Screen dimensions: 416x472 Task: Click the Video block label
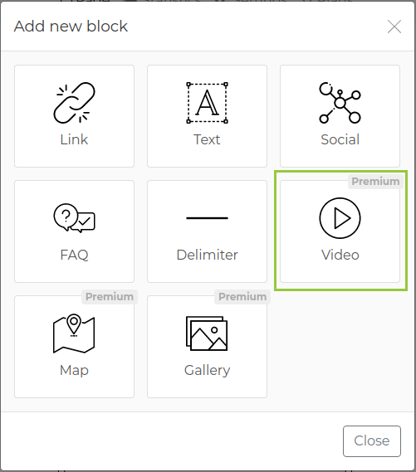click(340, 255)
